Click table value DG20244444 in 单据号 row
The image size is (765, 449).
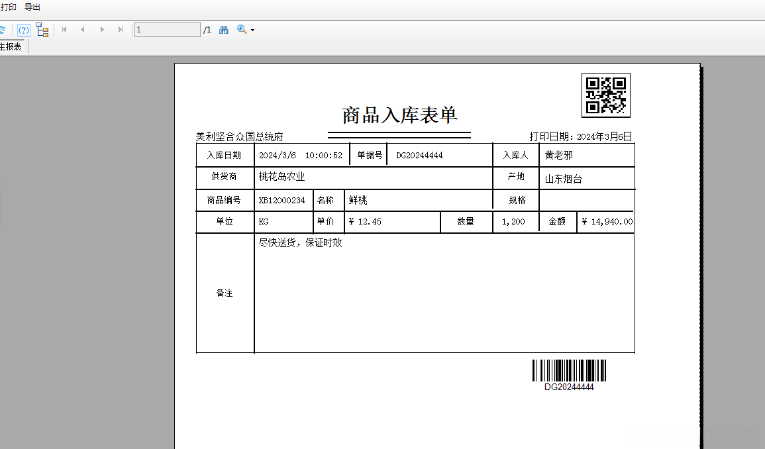click(419, 155)
